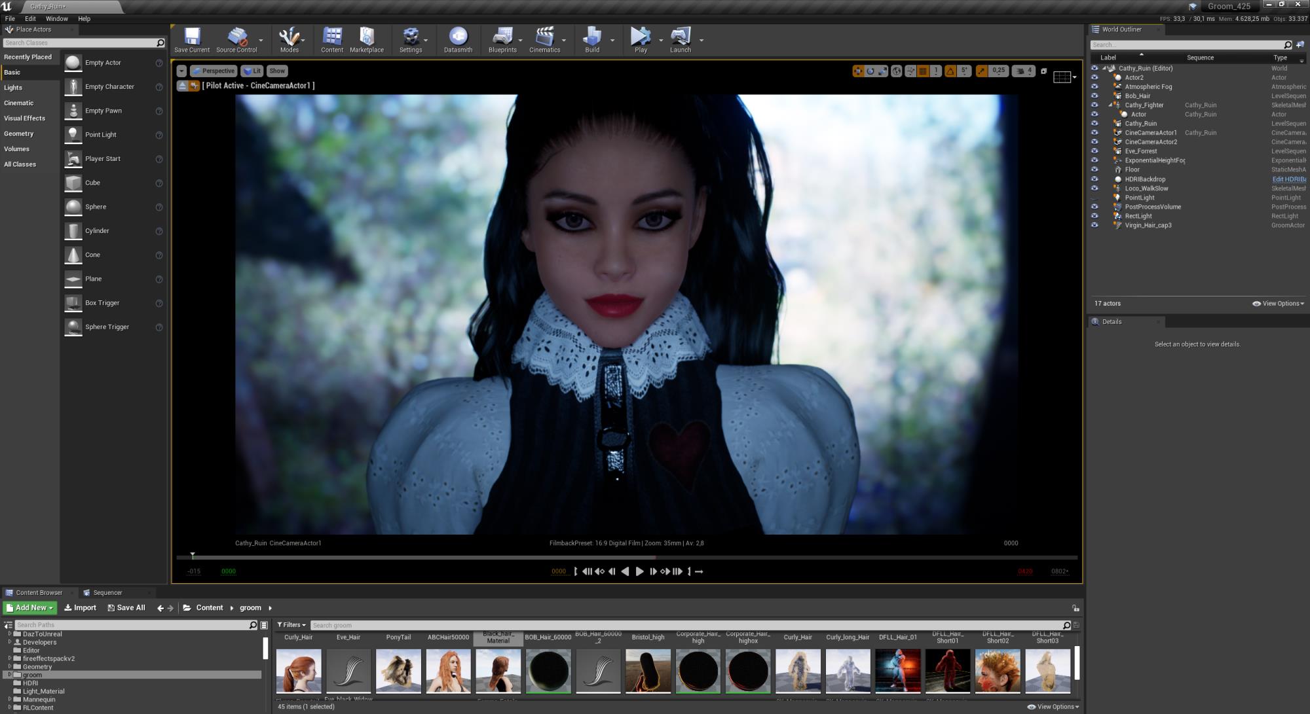Open the Content toolbar icon
The height and width of the screenshot is (714, 1310).
[x=332, y=39]
